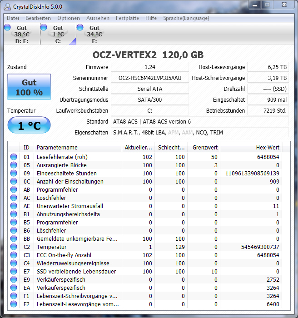Switch to the F: drive tab at 34 °C
The height and width of the screenshot is (318, 298).
pos(94,34)
